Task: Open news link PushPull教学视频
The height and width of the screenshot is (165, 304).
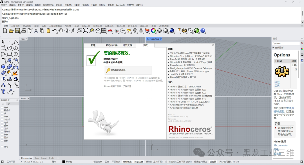Action: (187, 59)
